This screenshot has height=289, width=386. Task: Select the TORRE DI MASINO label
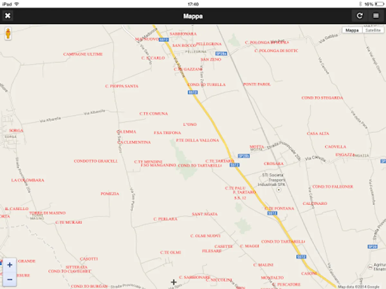tap(47, 213)
